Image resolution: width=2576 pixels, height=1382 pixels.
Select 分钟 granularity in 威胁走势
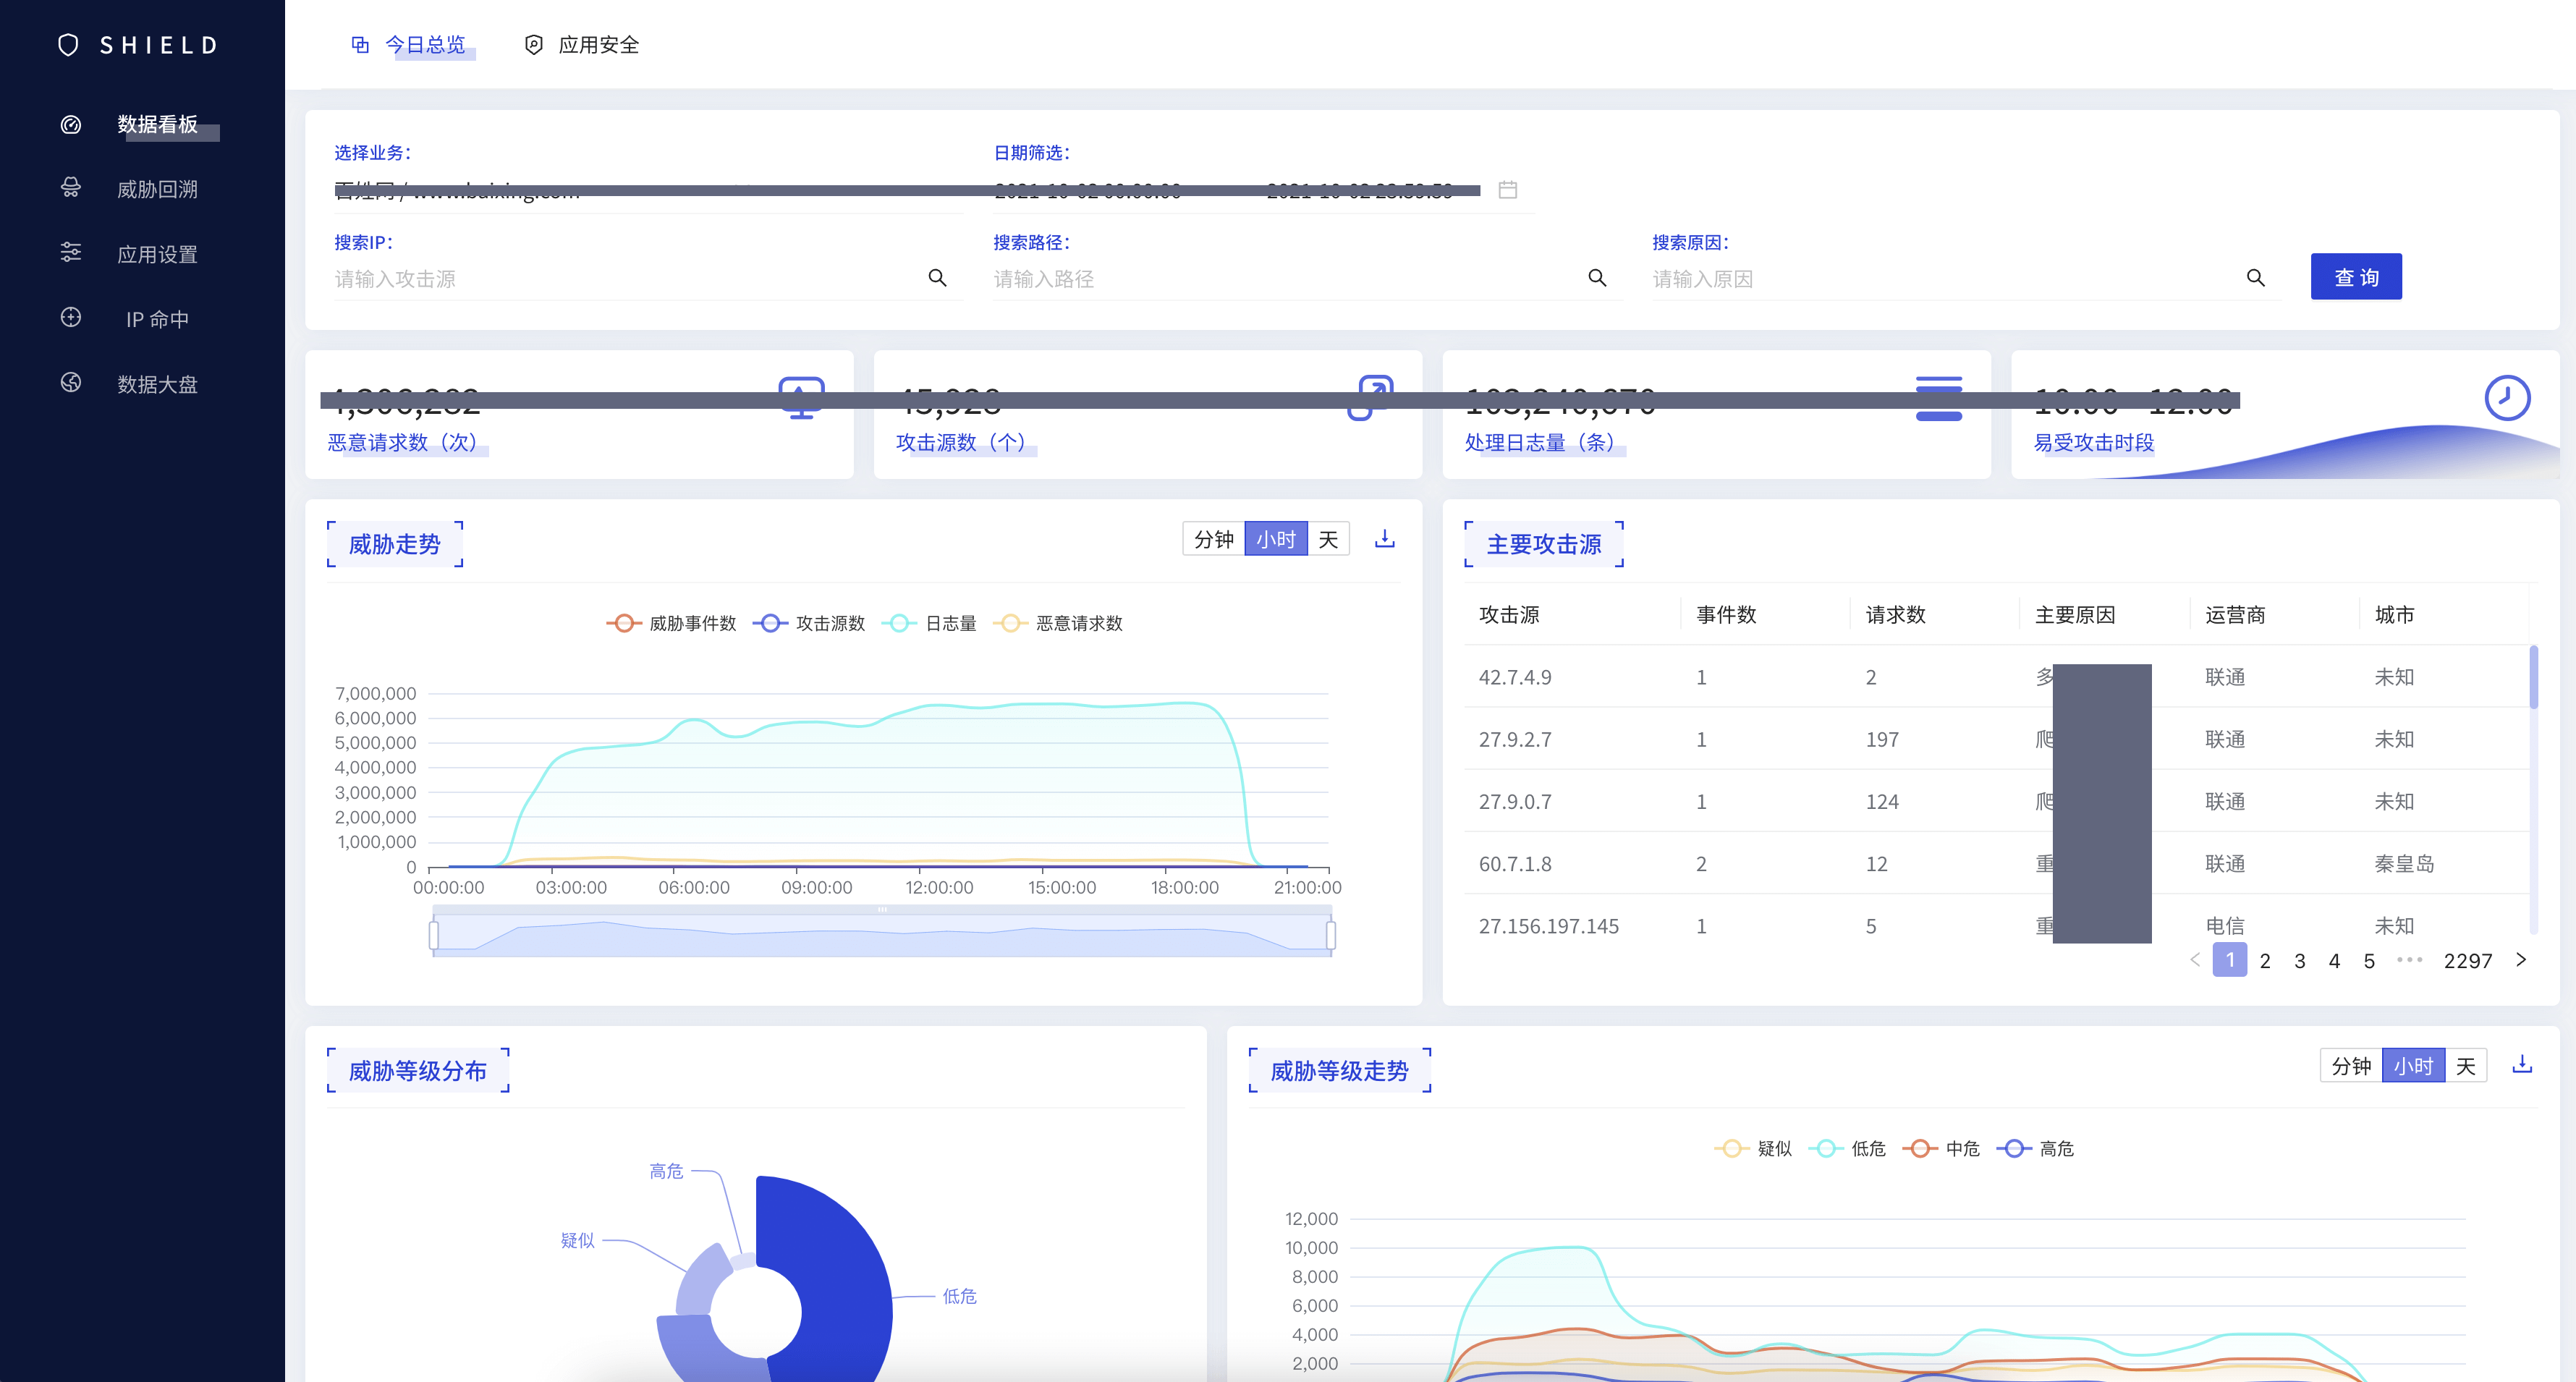tap(1213, 539)
